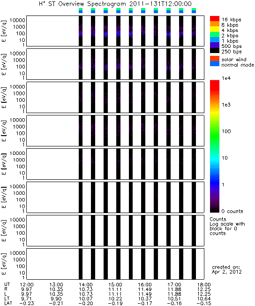
Task: Click the 'Counts Log scale' description text
Action: (x=227, y=226)
